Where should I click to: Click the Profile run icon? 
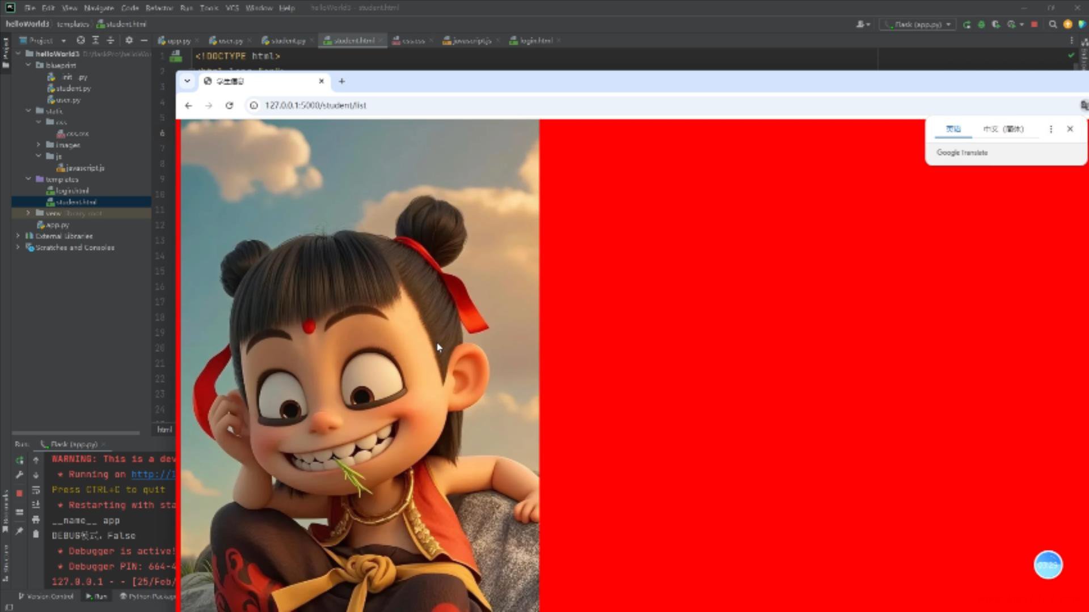tap(1011, 24)
